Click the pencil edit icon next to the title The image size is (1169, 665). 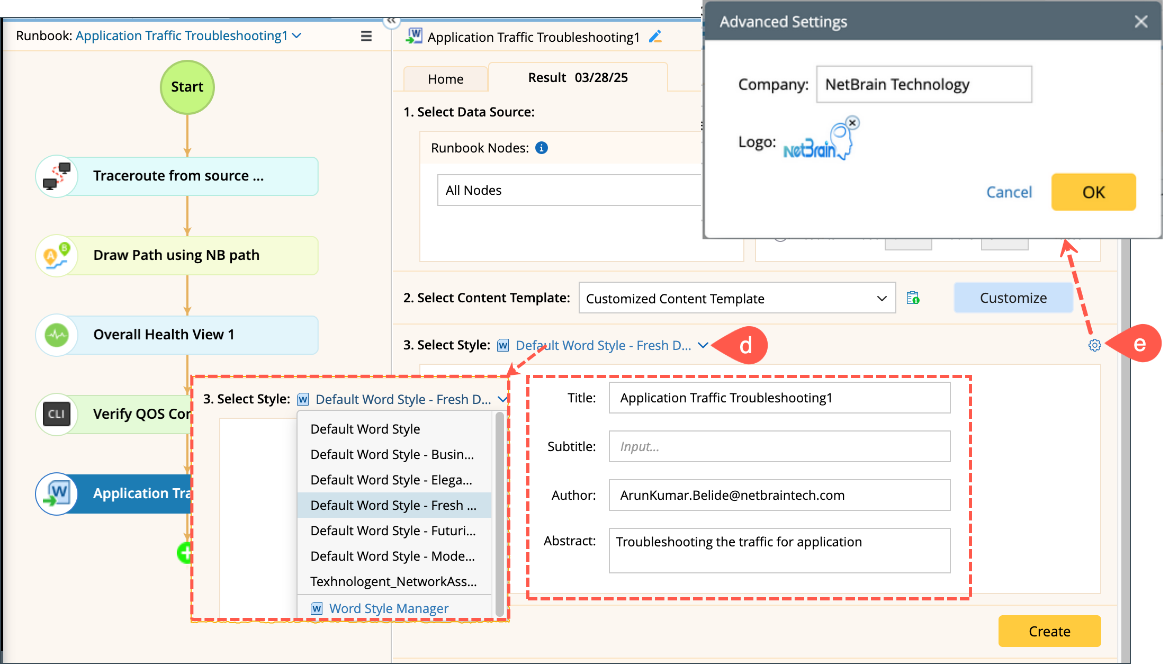[655, 37]
